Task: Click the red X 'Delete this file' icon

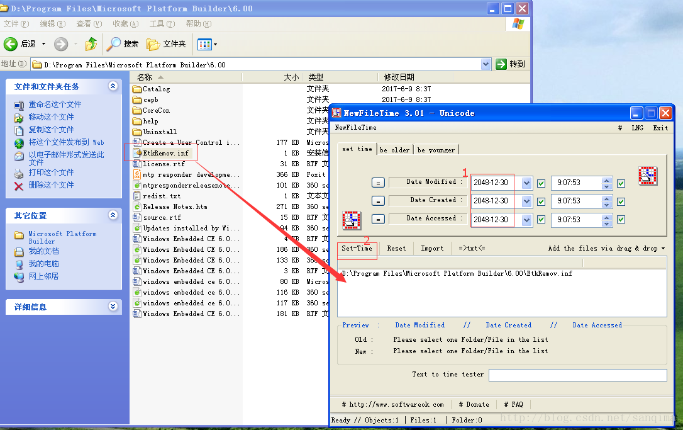Action: click(x=19, y=186)
